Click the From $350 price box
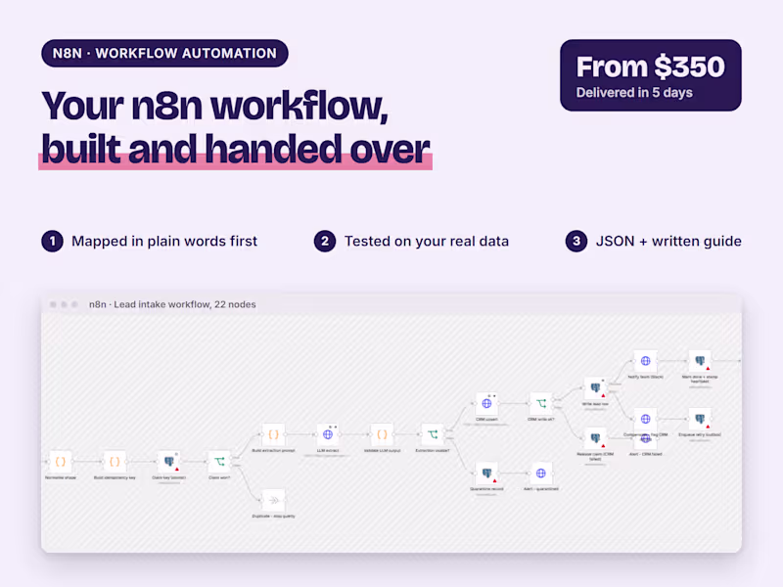This screenshot has height=587, width=783. (x=651, y=75)
